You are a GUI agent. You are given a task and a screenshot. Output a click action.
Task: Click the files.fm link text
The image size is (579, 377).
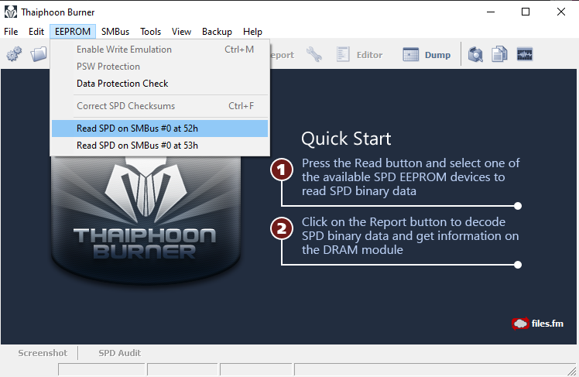tap(547, 324)
